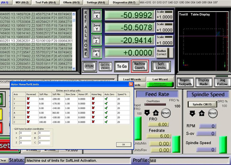Zero the 4th axis DRO
231x165 pixels.
tap(97, 53)
